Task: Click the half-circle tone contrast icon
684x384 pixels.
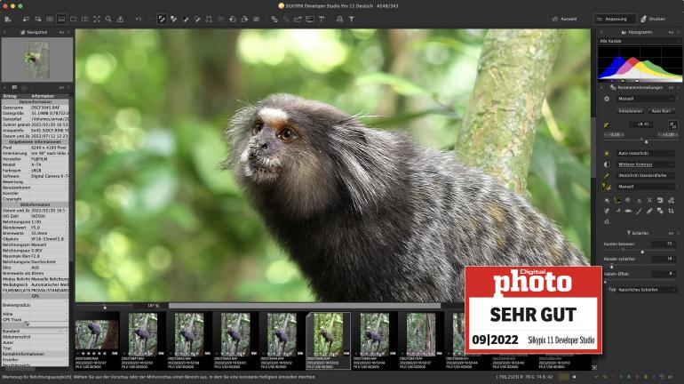Action: point(607,164)
